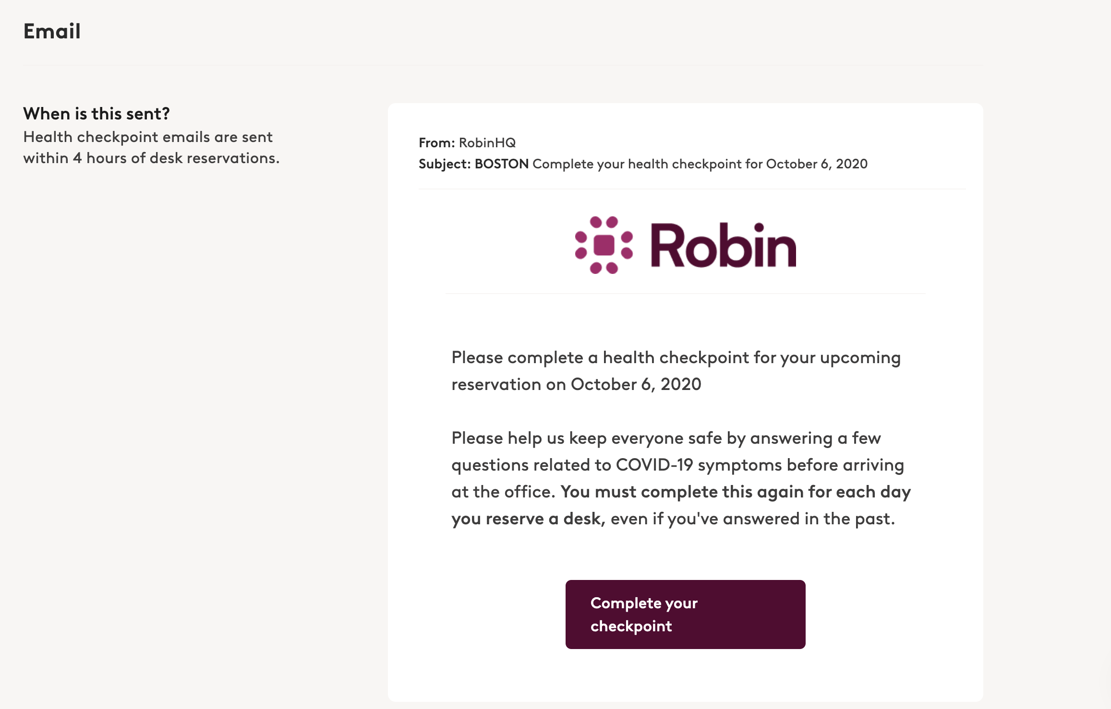Click the From: RobinHQ sender line

point(467,142)
